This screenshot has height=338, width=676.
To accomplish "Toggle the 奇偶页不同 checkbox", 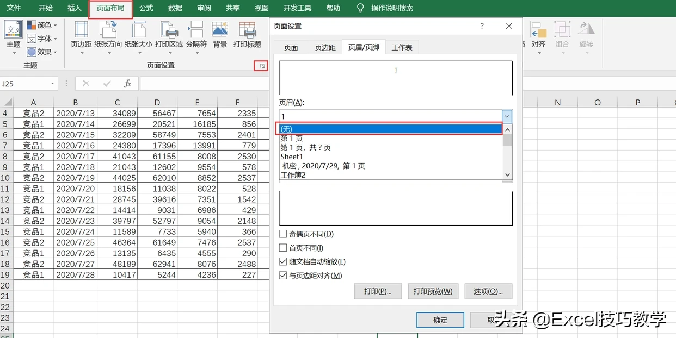I will [x=283, y=234].
